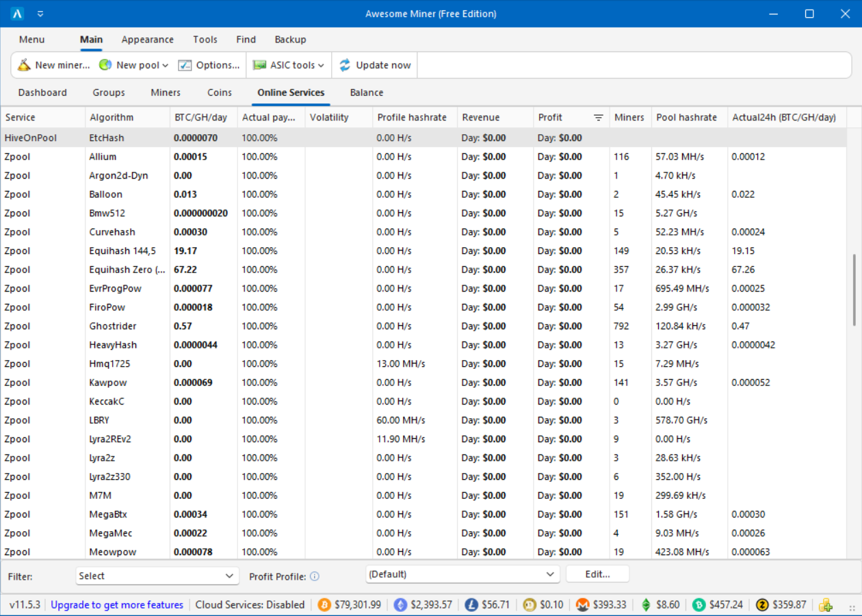Click the Dogecoin icon showing $0.10
The height and width of the screenshot is (616, 862).
click(529, 605)
